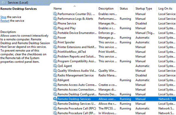Sort by the Description column header

pyautogui.click(x=106, y=9)
